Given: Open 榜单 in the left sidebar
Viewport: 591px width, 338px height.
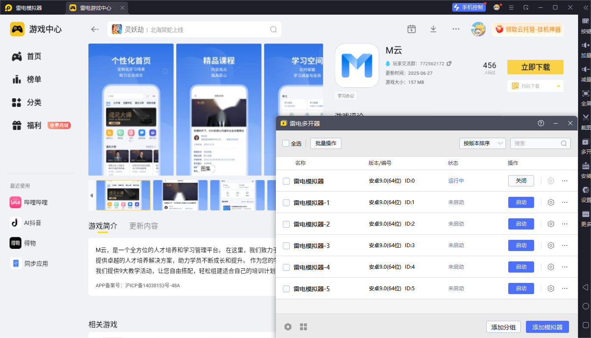Looking at the screenshot, I should (x=34, y=79).
